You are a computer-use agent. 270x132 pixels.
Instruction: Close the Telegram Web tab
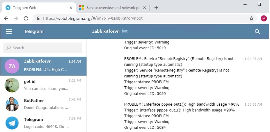point(71,8)
